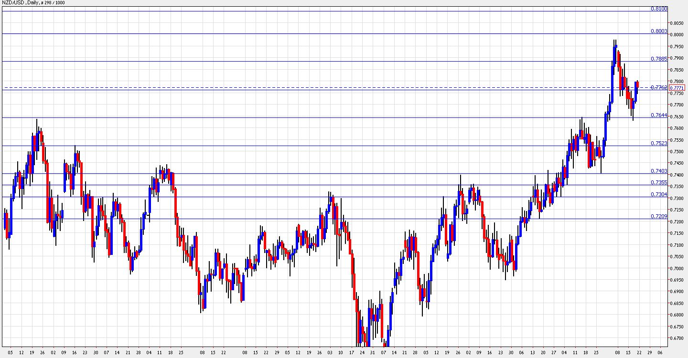The height and width of the screenshot is (358, 688).
Task: Click the 0.7885 level label
Action: click(x=659, y=59)
